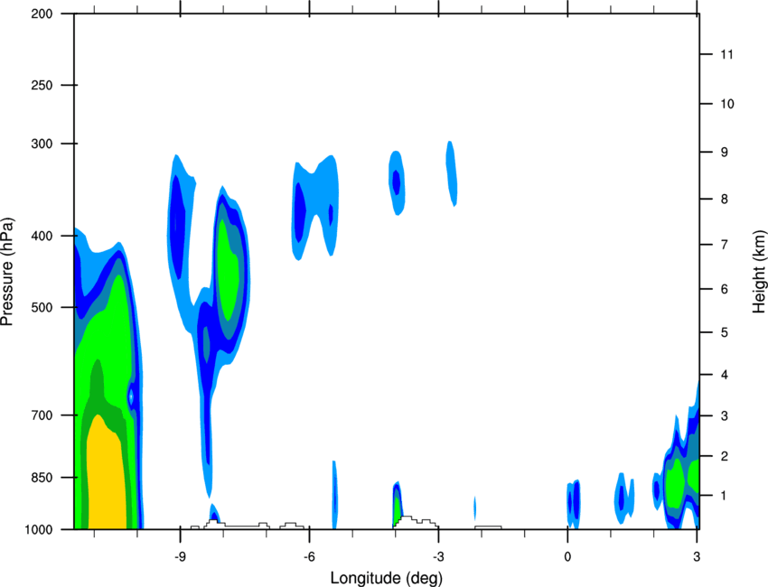Click the 11 km height tick label
The image size is (768, 587).
726,54
